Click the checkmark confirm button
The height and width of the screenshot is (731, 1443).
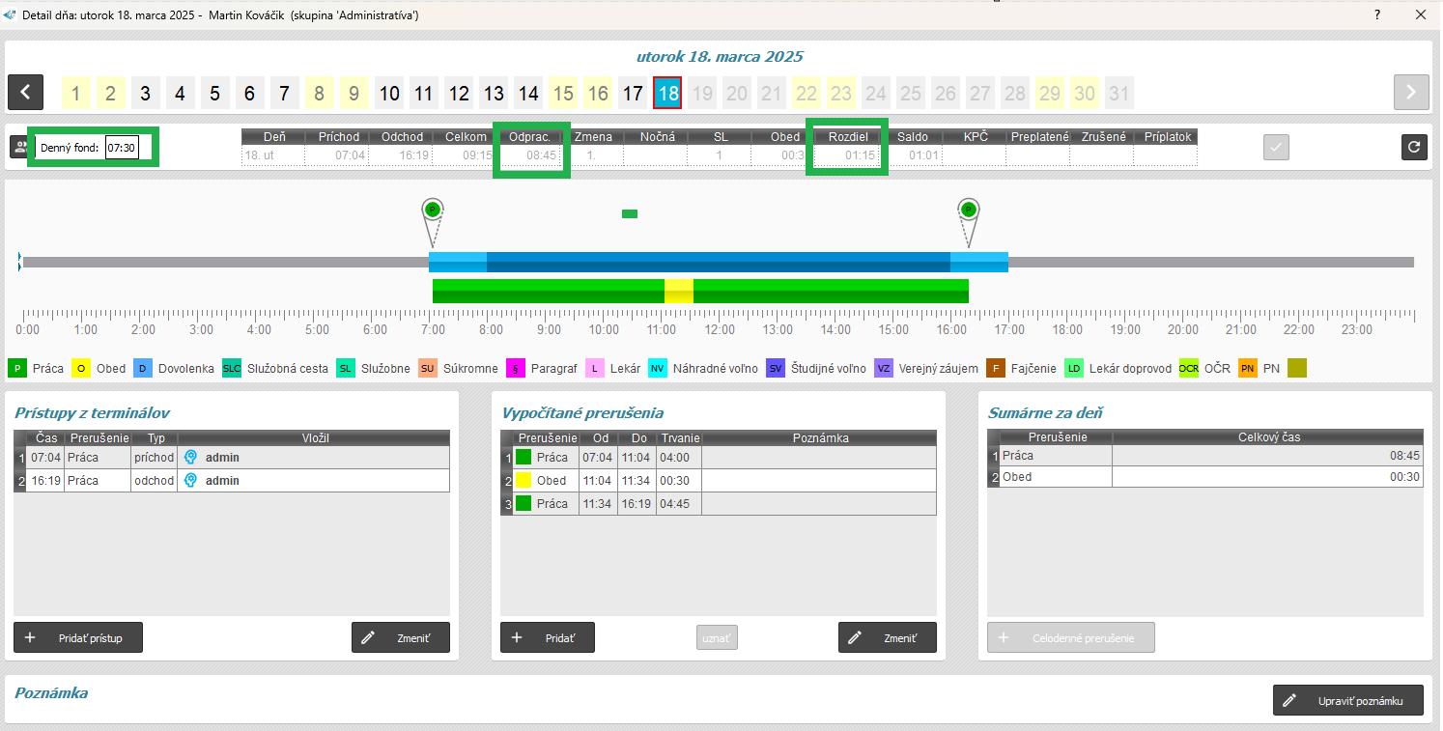coord(1276,147)
